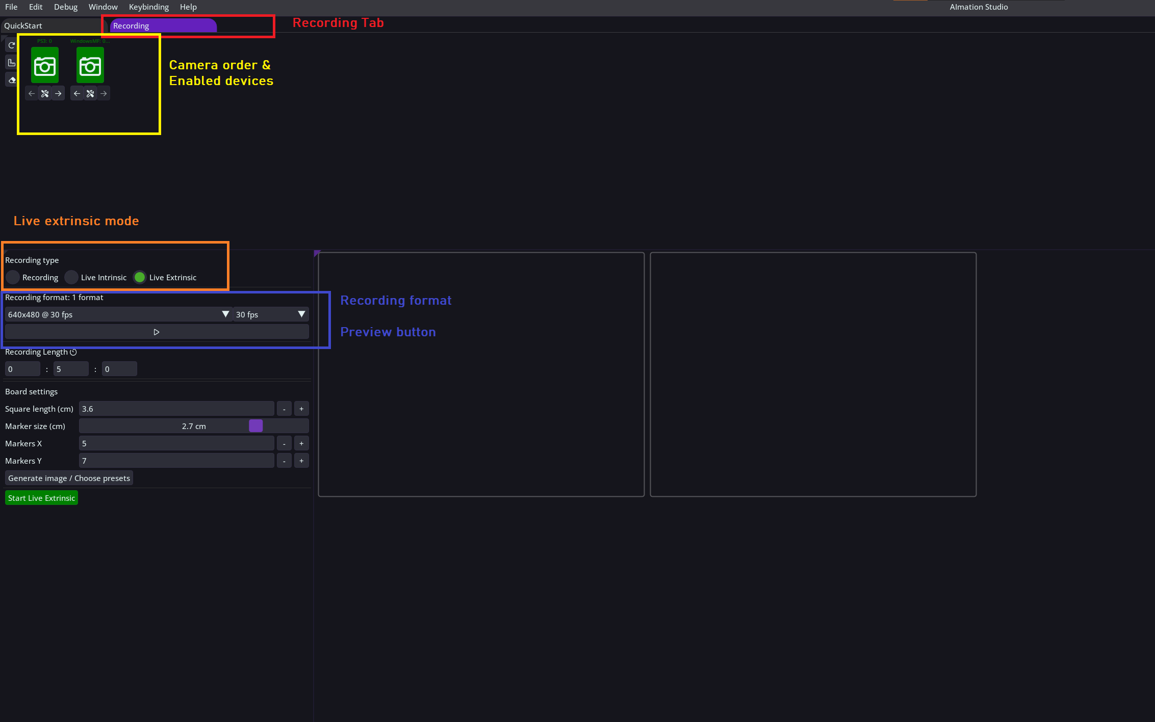Select the Recording radio button
Viewport: 1155px width, 722px height.
tap(13, 277)
